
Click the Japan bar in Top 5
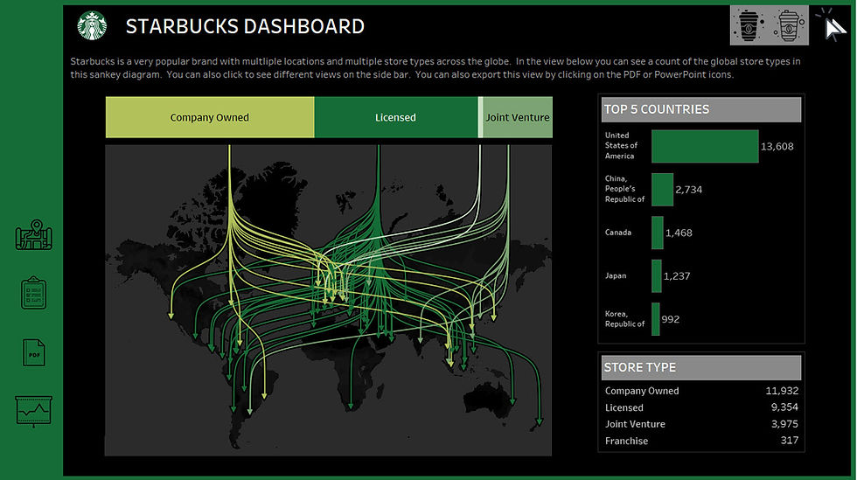tap(657, 276)
